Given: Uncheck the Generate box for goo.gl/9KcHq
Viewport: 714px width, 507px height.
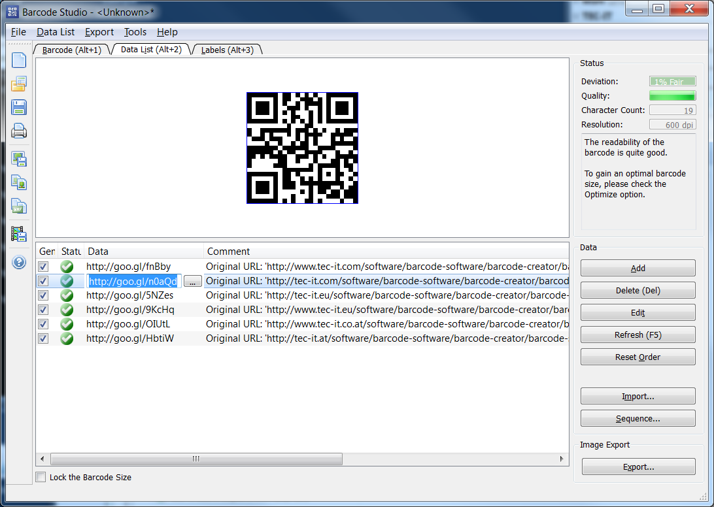Looking at the screenshot, I should coord(43,310).
